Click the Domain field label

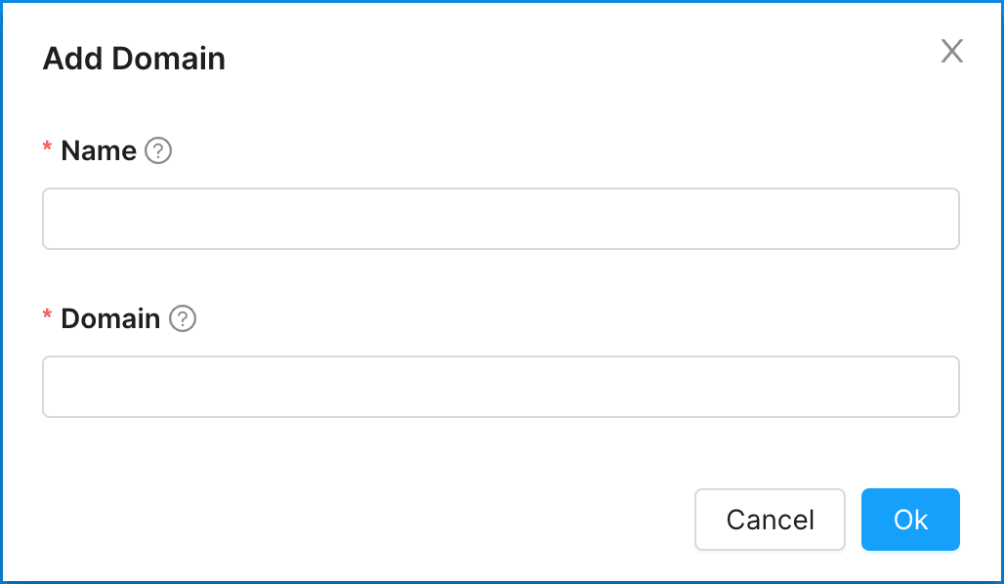coord(110,319)
